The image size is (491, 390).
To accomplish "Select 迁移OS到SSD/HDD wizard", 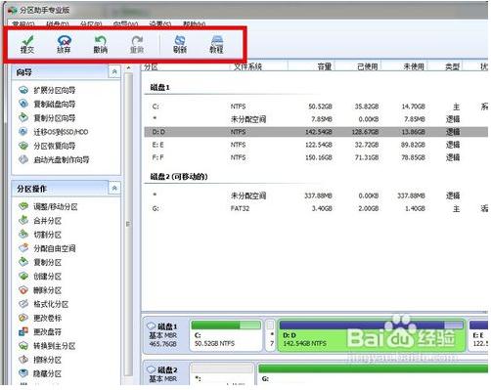I will click(x=61, y=132).
